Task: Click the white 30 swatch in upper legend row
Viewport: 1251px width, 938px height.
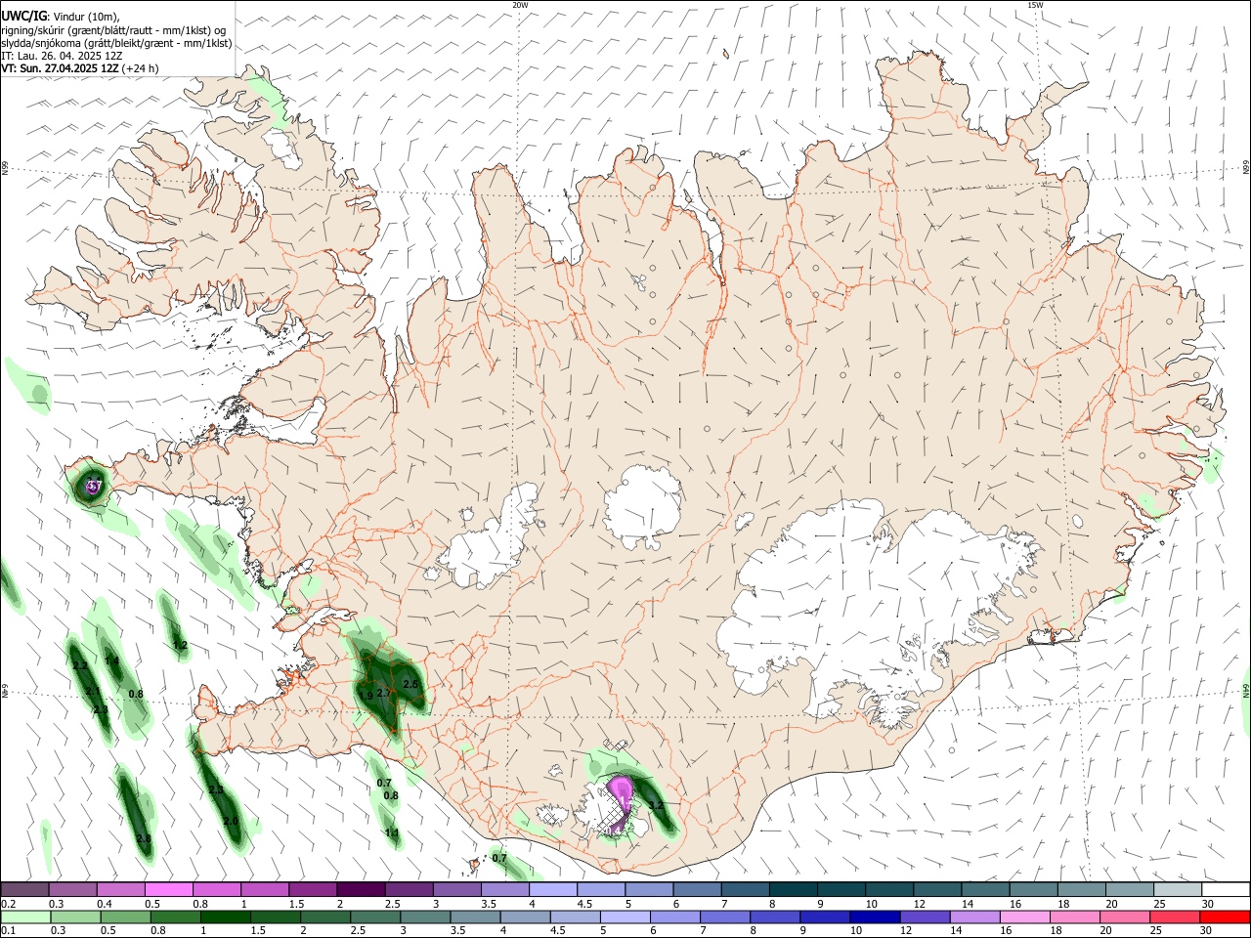Action: tap(1226, 890)
